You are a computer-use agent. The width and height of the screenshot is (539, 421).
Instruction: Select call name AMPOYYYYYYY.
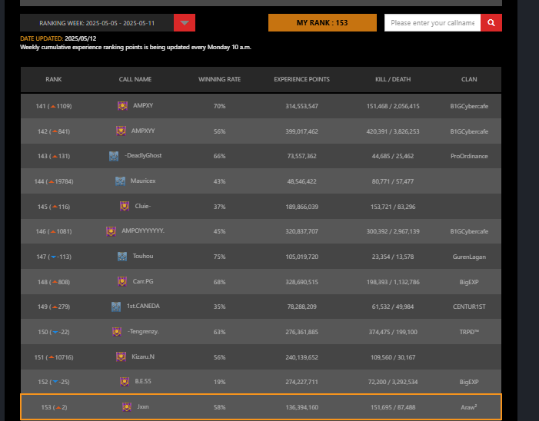point(143,230)
